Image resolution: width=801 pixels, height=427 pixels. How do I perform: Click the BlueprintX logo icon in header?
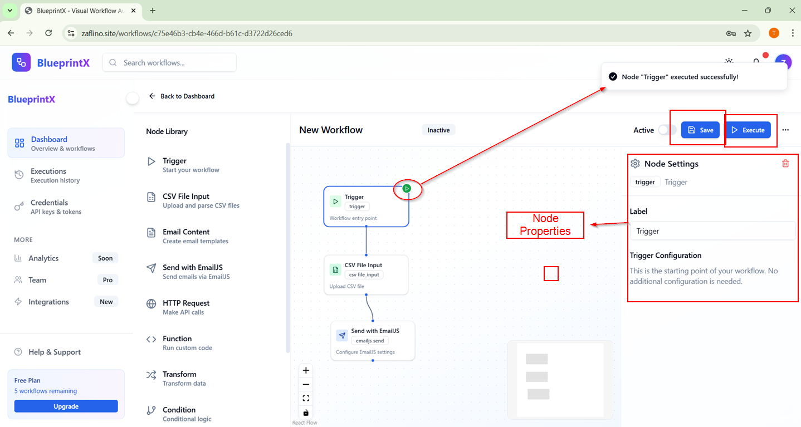21,62
